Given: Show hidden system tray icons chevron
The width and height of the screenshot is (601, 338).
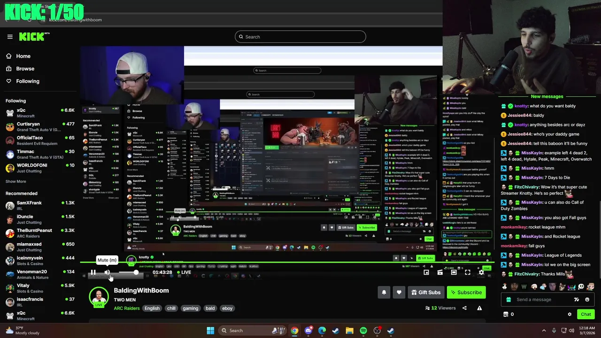Looking at the screenshot, I should 544,330.
